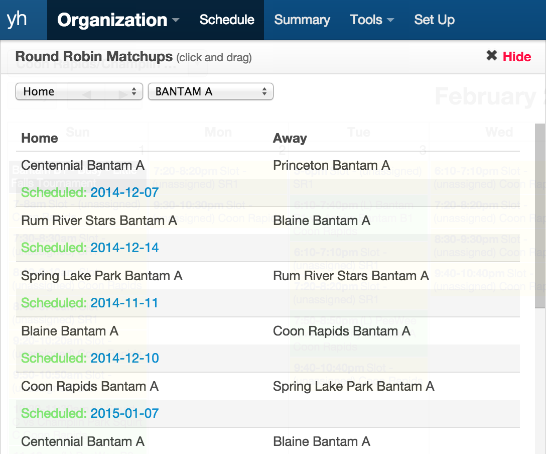Change the BANTAM A division dropdown

210,91
